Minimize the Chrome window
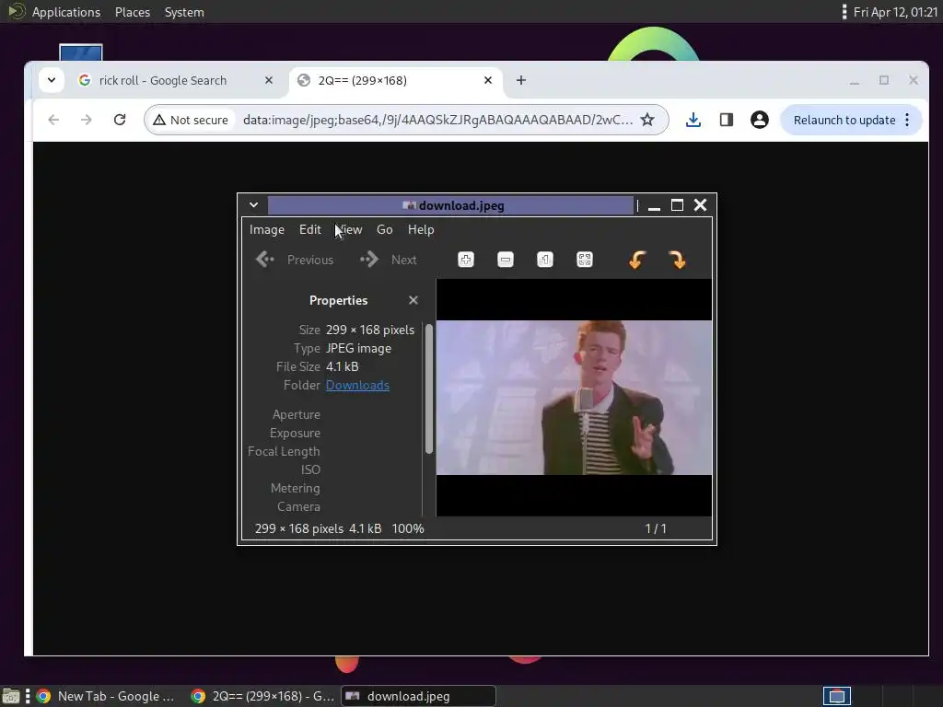 855,81
